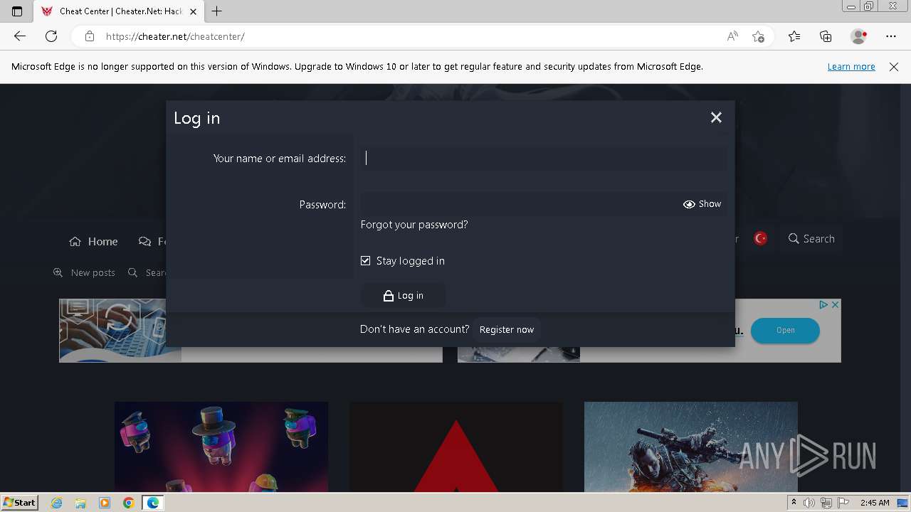Uncheck Stay logged in checkbox
The image size is (911, 512).
pos(366,261)
